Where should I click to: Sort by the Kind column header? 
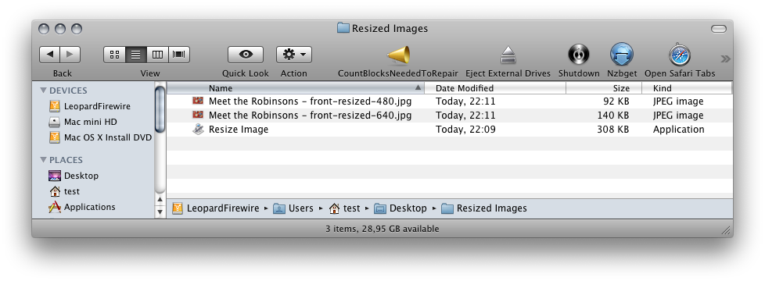pyautogui.click(x=687, y=88)
